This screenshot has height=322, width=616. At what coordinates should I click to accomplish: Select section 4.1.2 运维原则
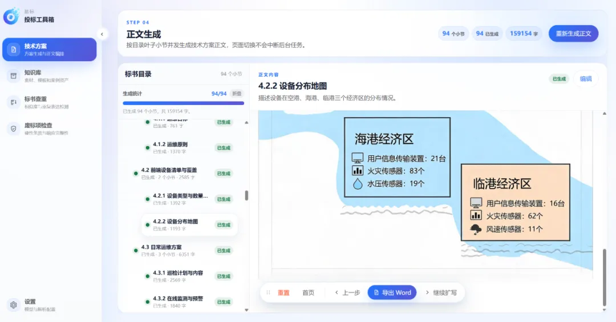pos(189,148)
